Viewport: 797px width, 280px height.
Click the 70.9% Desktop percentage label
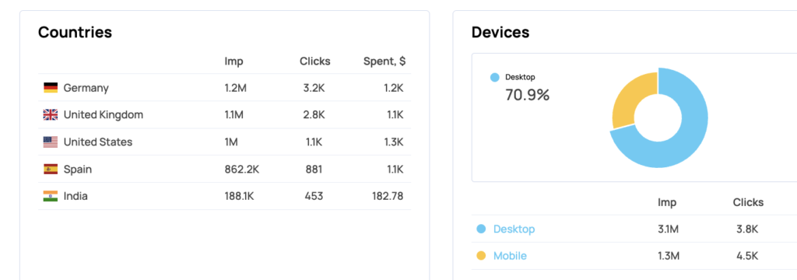527,95
